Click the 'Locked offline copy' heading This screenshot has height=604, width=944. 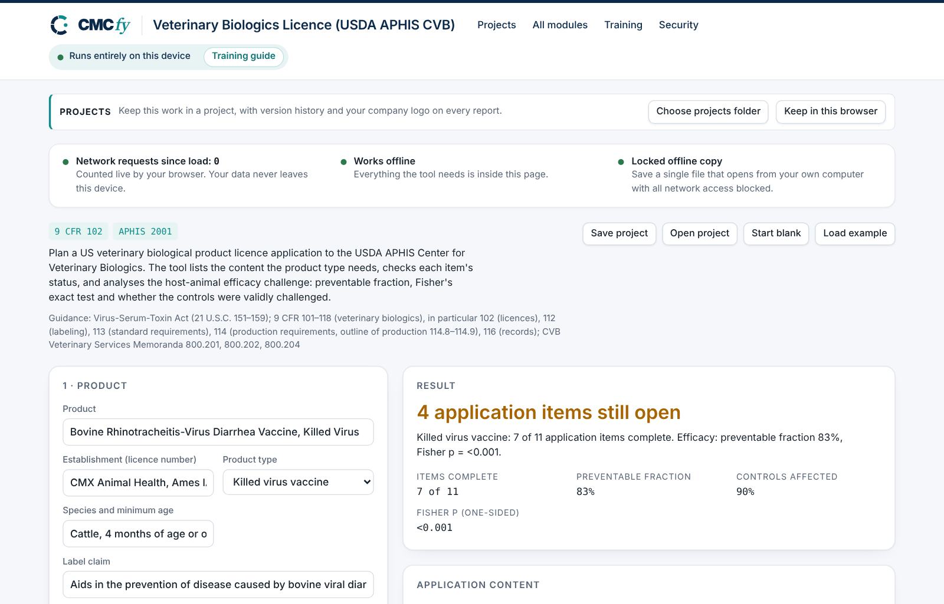677,161
